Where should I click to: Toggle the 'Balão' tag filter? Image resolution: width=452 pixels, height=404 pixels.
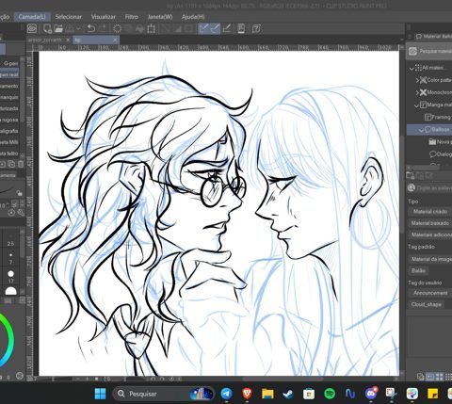(x=418, y=270)
